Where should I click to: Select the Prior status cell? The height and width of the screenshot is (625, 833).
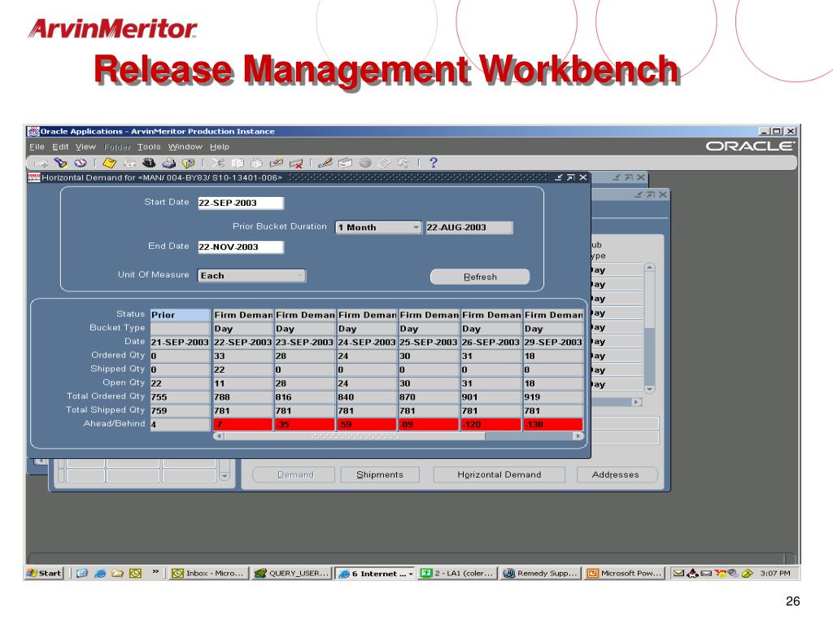[x=180, y=315]
